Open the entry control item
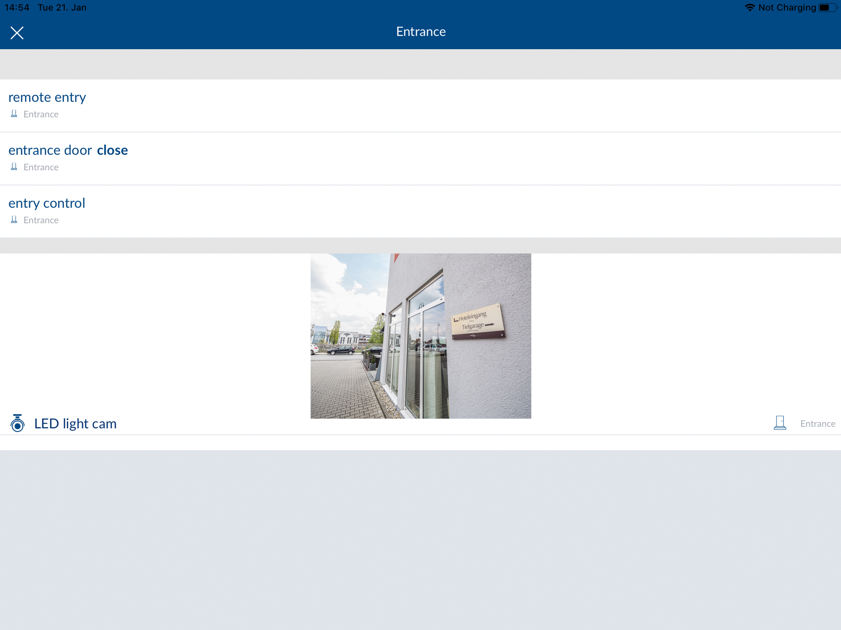Image resolution: width=841 pixels, height=630 pixels. (47, 203)
